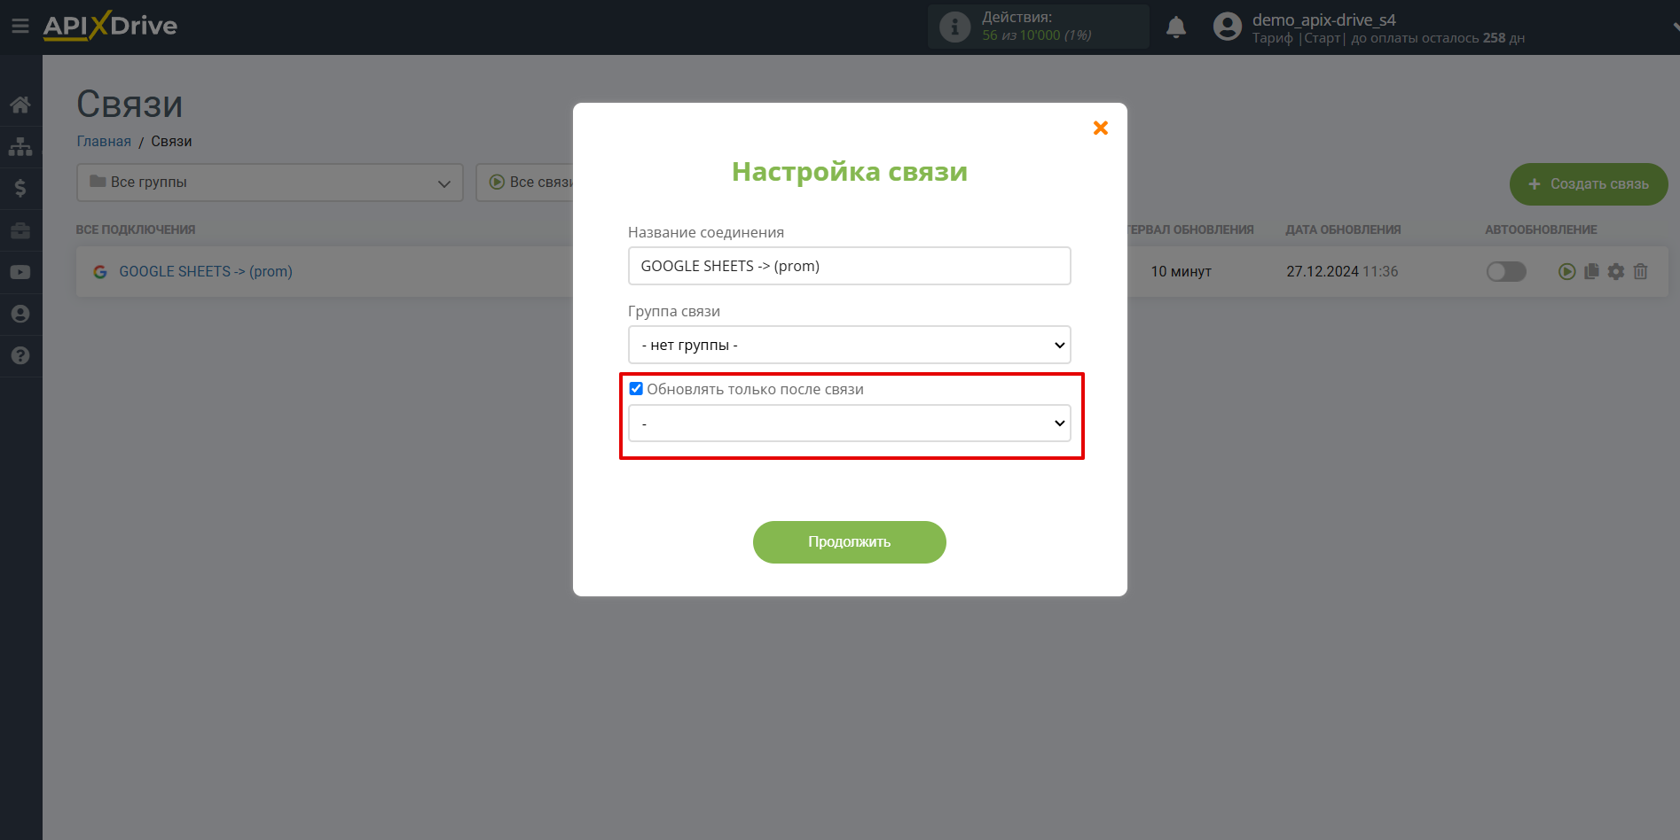Screen dimensions: 1680x840
Task: Click the '10 минут' interval value
Action: coord(1181,271)
